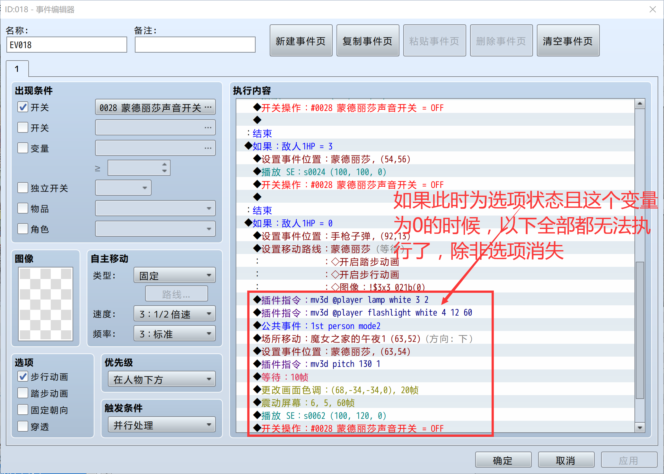The image size is (664, 474).
Task: Click into the empty 备注 field
Action: click(x=195, y=45)
